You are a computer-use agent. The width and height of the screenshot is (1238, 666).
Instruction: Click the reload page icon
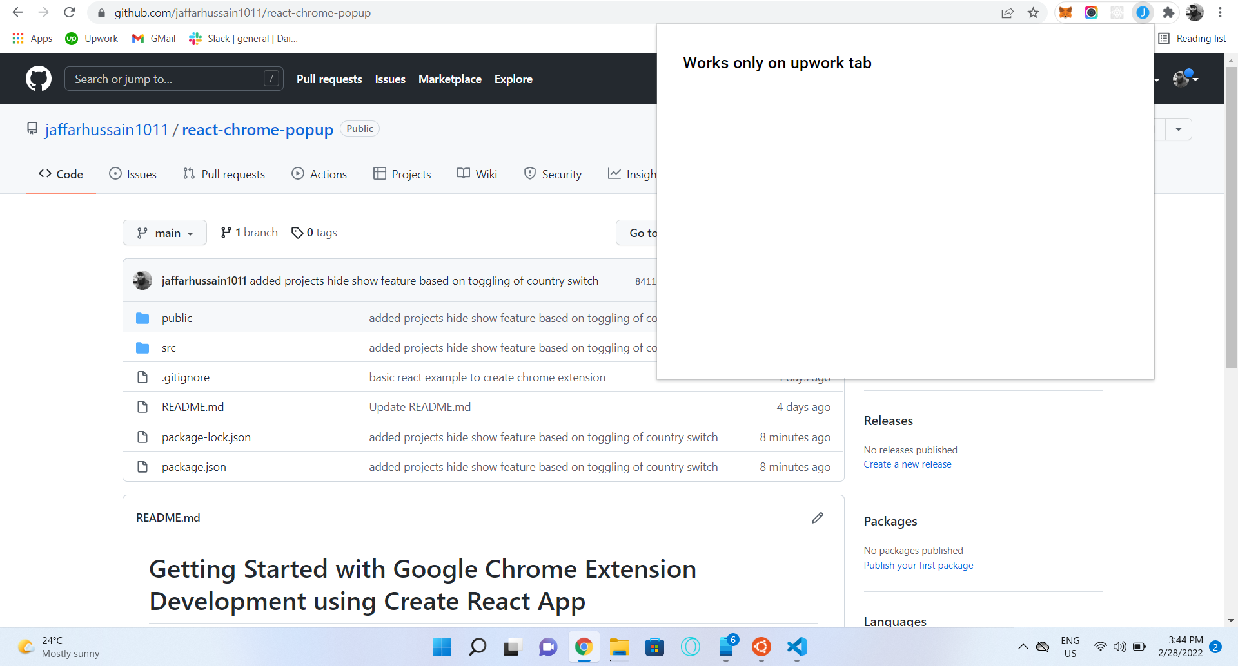pyautogui.click(x=70, y=12)
